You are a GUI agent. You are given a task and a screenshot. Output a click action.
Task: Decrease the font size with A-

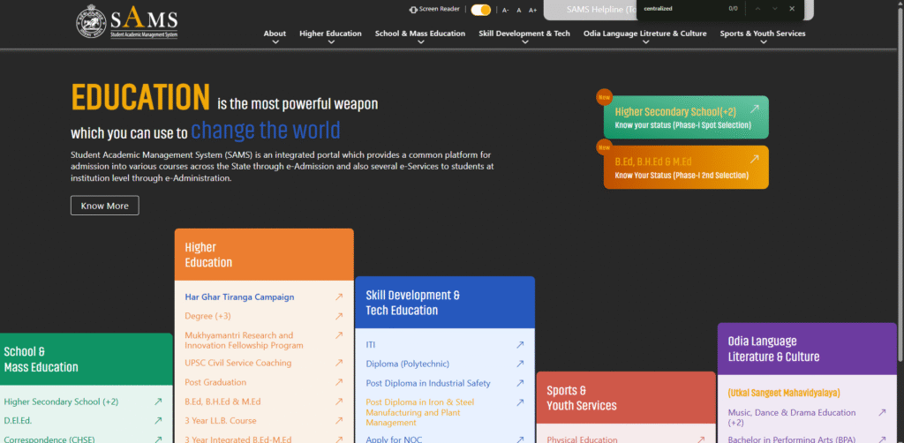coord(506,11)
